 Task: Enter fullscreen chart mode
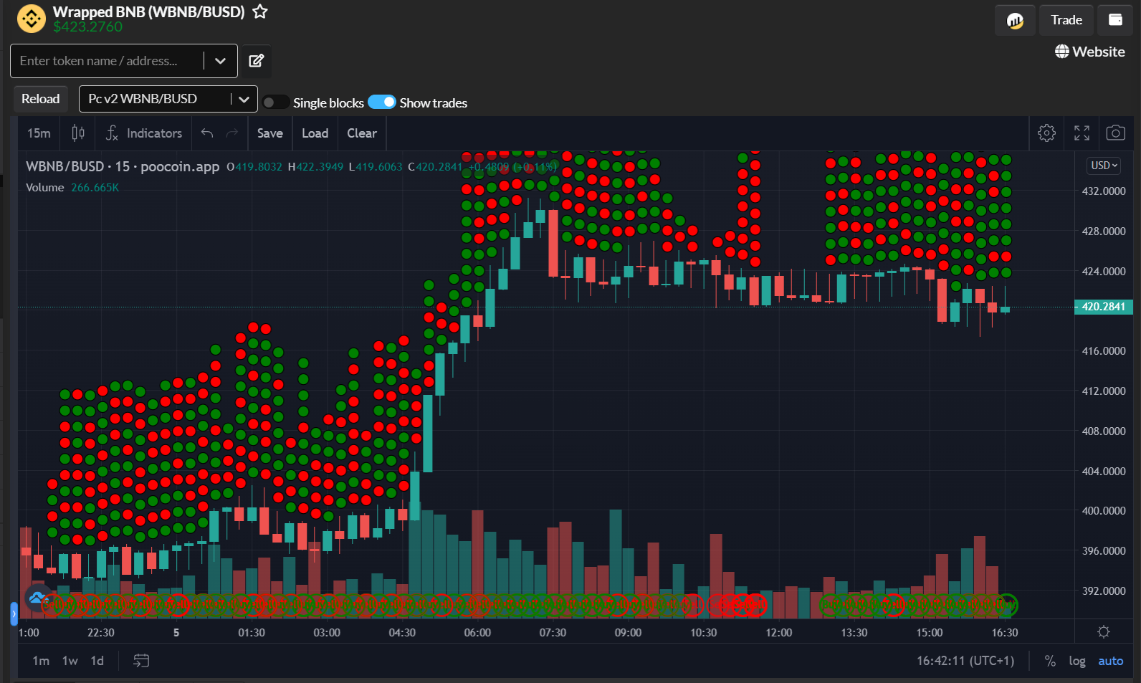(x=1082, y=133)
